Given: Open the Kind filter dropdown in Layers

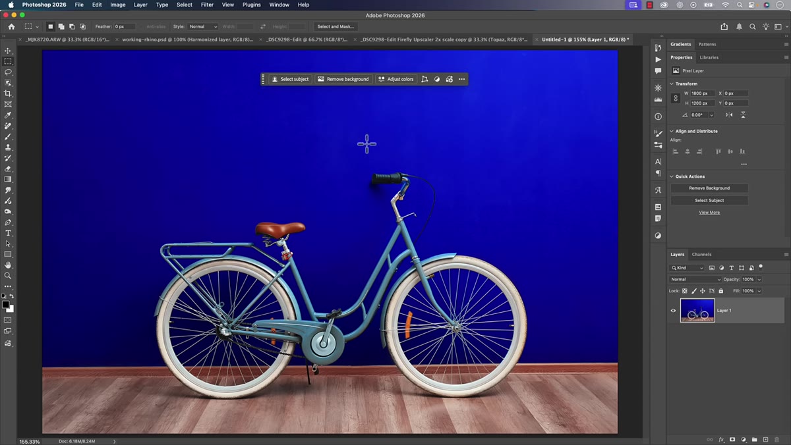Looking at the screenshot, I should tap(688, 268).
